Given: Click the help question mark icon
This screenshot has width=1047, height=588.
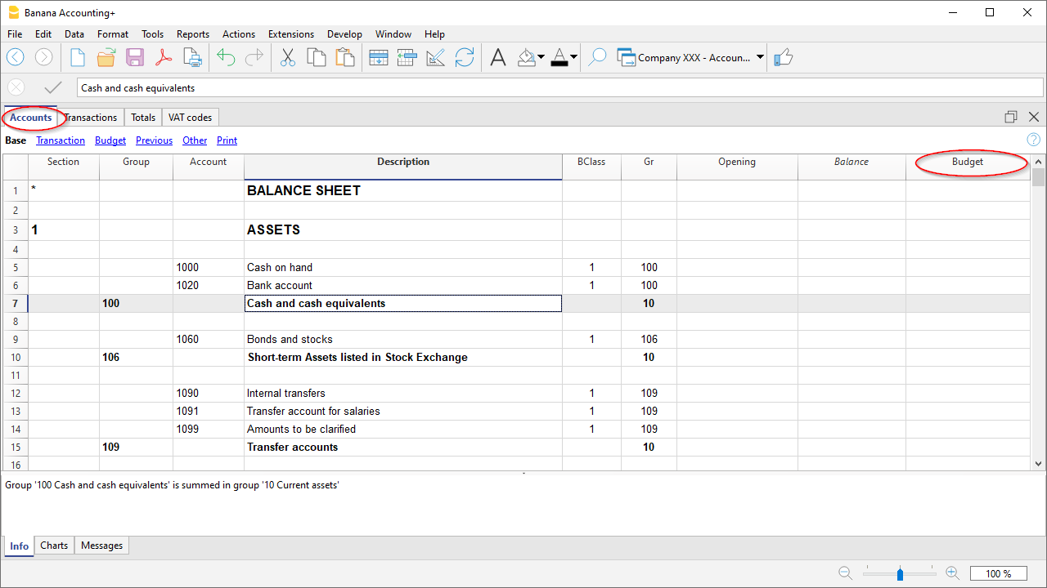Looking at the screenshot, I should point(1034,140).
